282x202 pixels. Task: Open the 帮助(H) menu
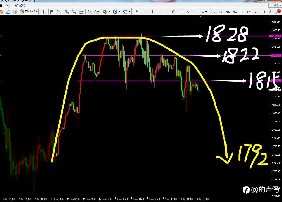(20, 5)
